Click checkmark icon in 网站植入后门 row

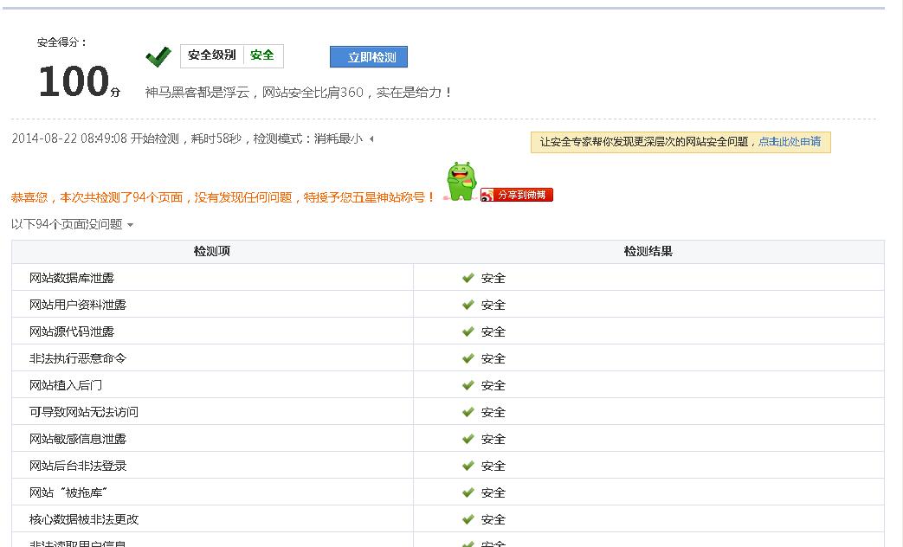468,385
